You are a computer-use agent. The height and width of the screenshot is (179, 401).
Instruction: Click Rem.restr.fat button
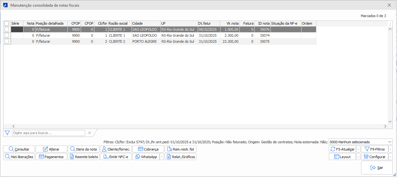click(181, 149)
